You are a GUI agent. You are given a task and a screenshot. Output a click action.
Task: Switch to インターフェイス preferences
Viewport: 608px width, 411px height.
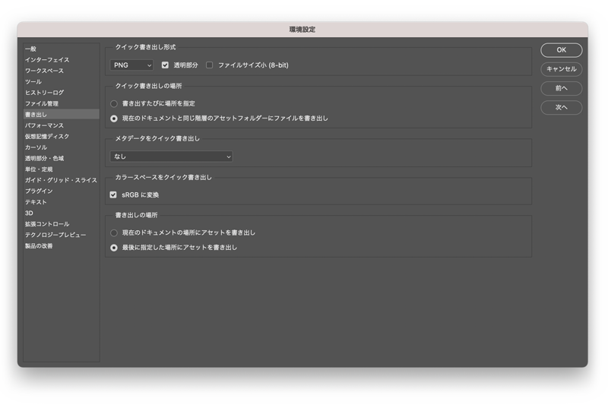tap(46, 60)
